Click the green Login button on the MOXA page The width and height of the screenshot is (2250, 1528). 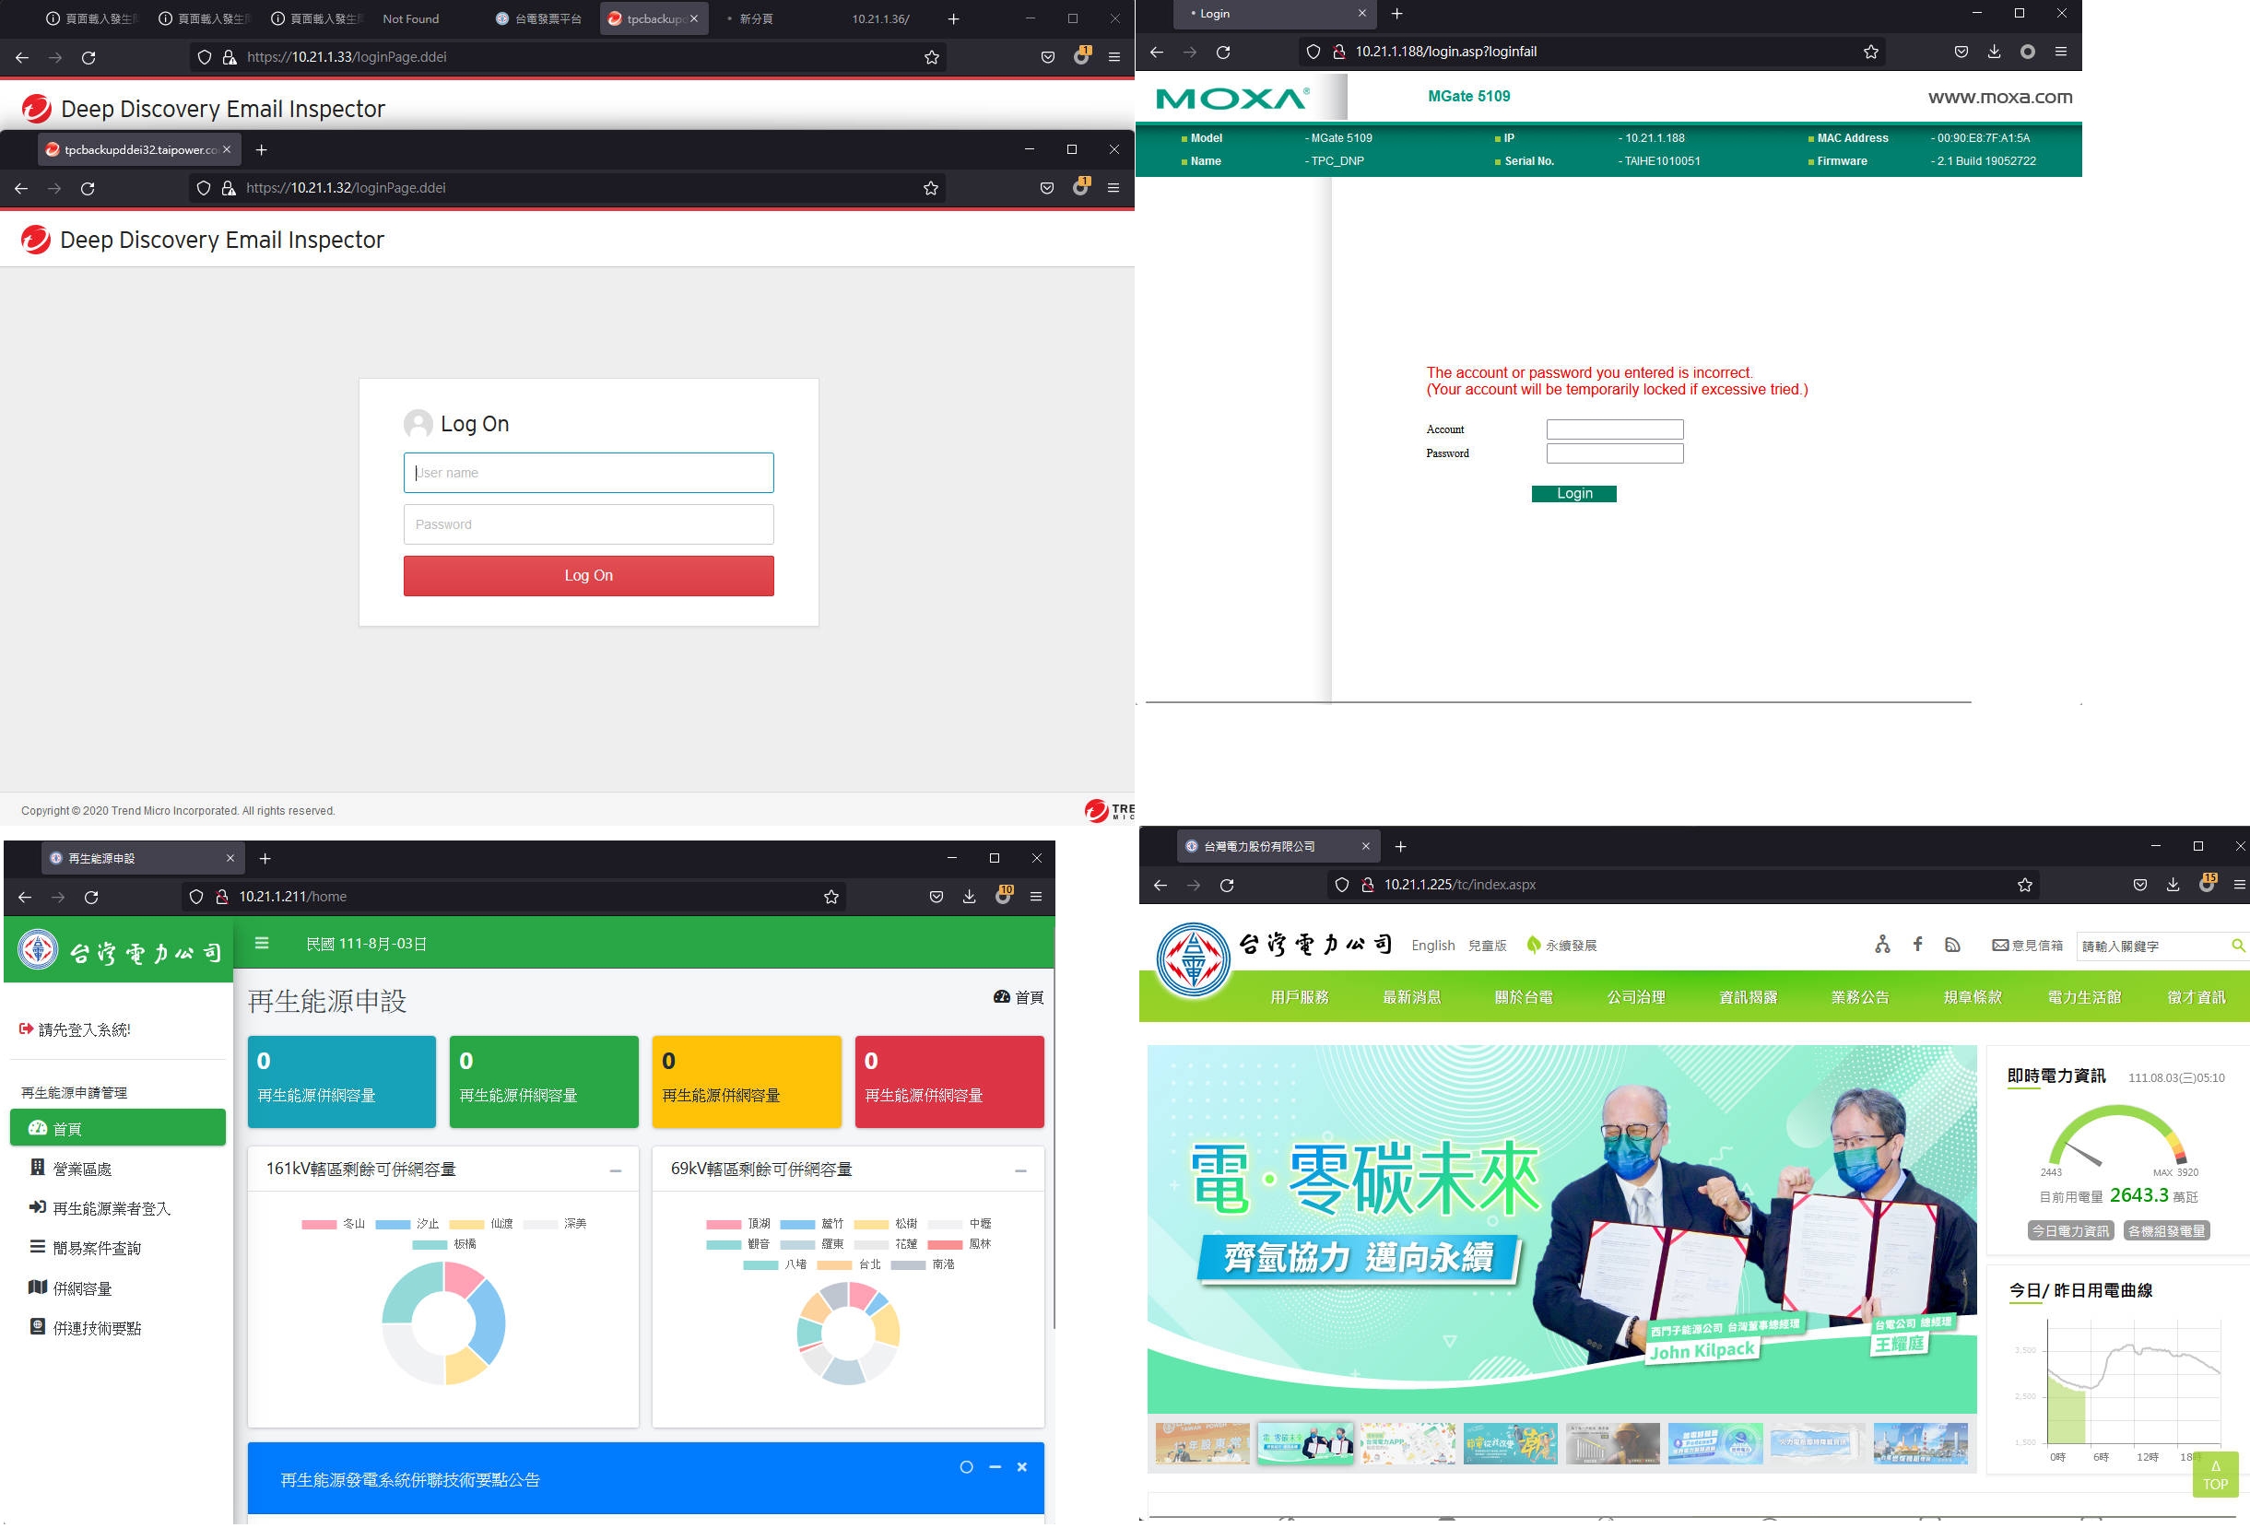pyautogui.click(x=1574, y=495)
